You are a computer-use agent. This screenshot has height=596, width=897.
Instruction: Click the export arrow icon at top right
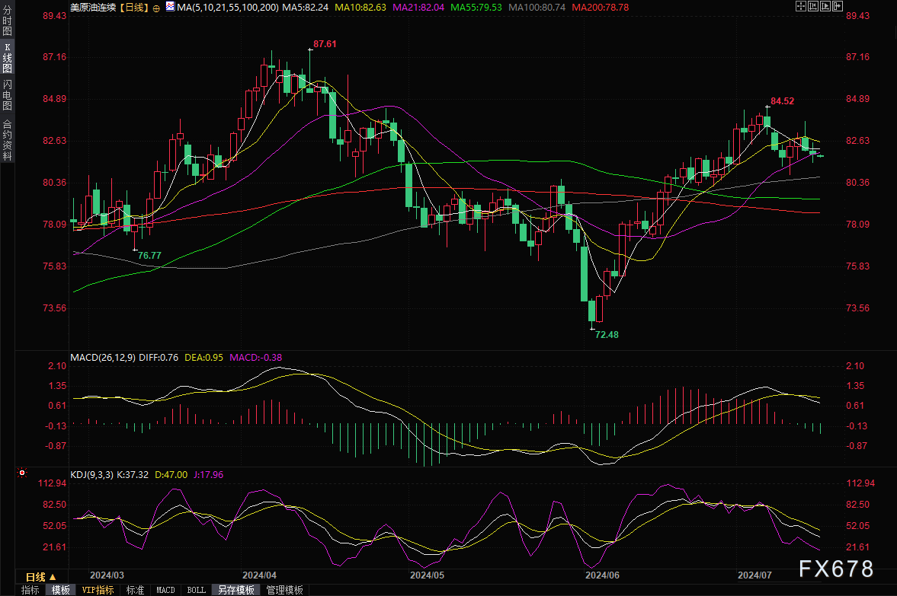[x=837, y=6]
